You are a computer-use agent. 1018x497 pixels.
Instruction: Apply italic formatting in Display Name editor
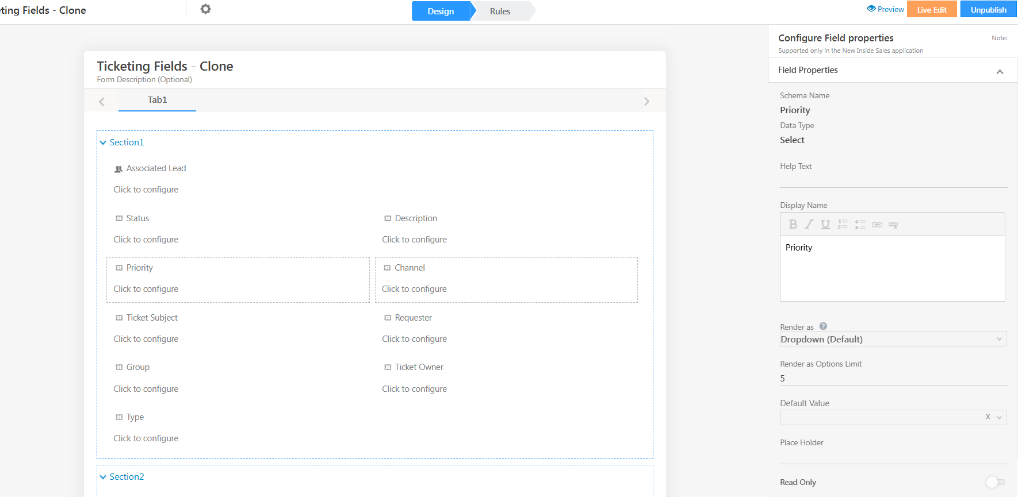coord(809,225)
